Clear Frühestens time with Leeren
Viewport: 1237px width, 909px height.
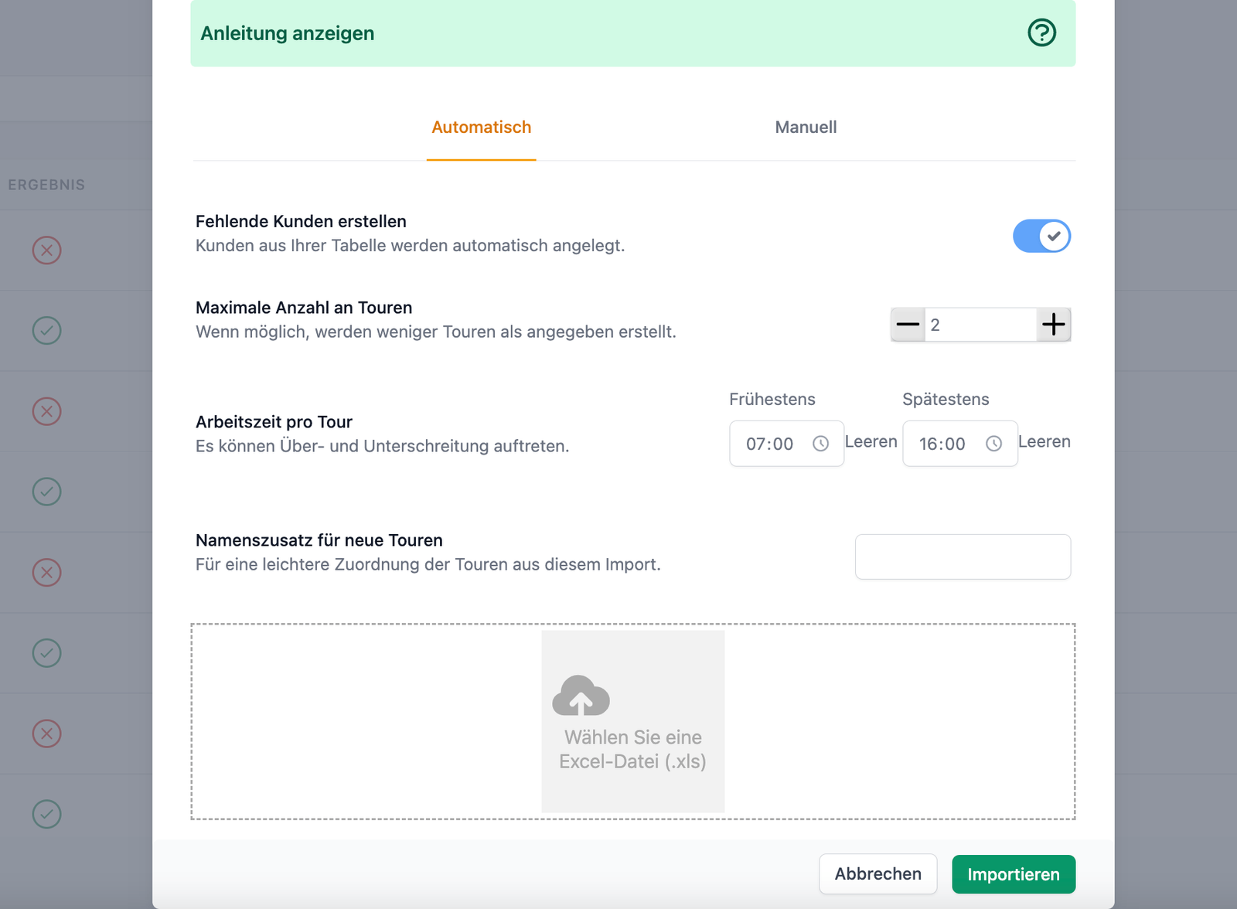point(871,441)
